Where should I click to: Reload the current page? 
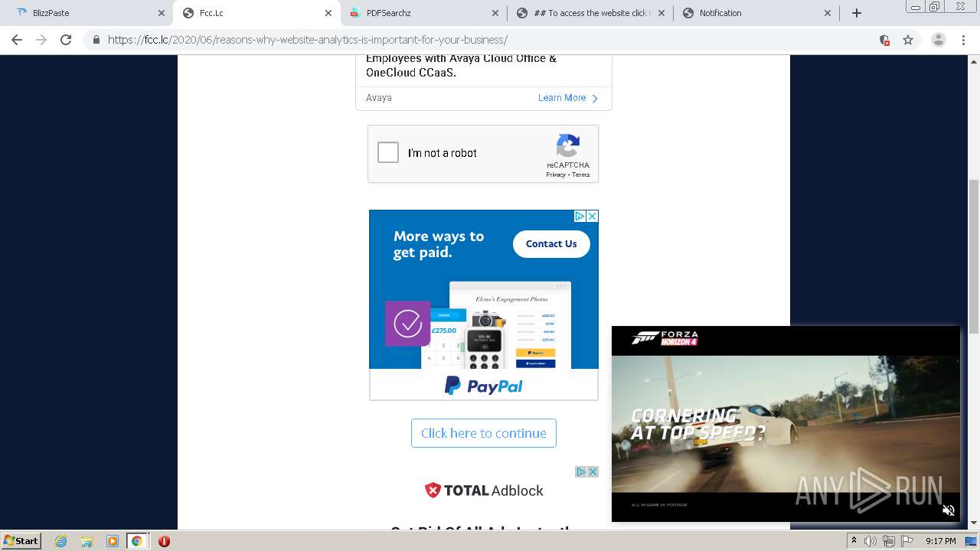pos(66,40)
